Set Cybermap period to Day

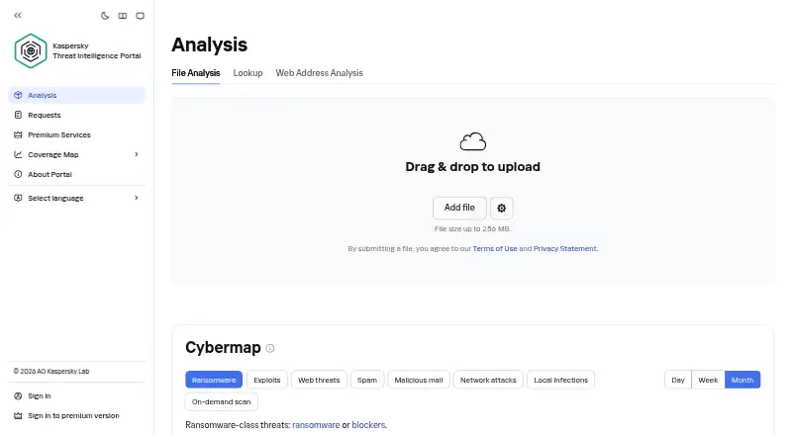pos(678,380)
